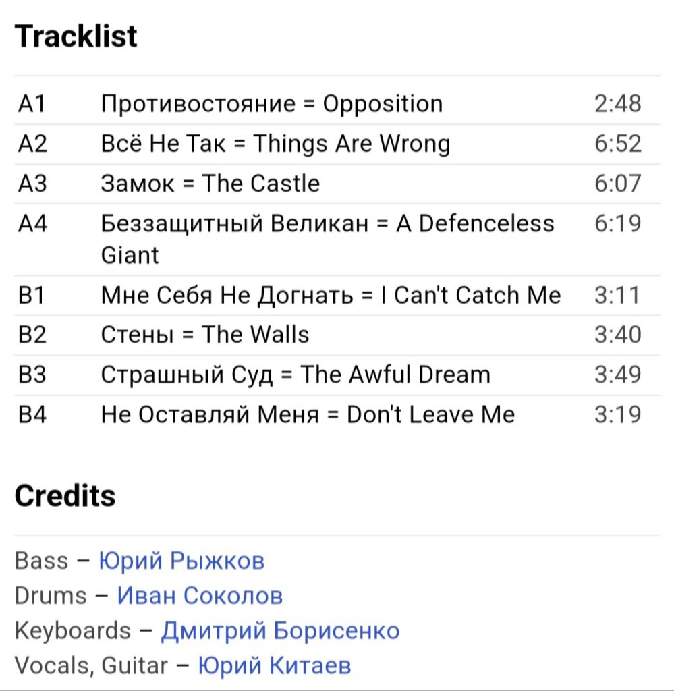The width and height of the screenshot is (674, 691).
Task: Click the Credits heading
Action: pyautogui.click(x=65, y=496)
